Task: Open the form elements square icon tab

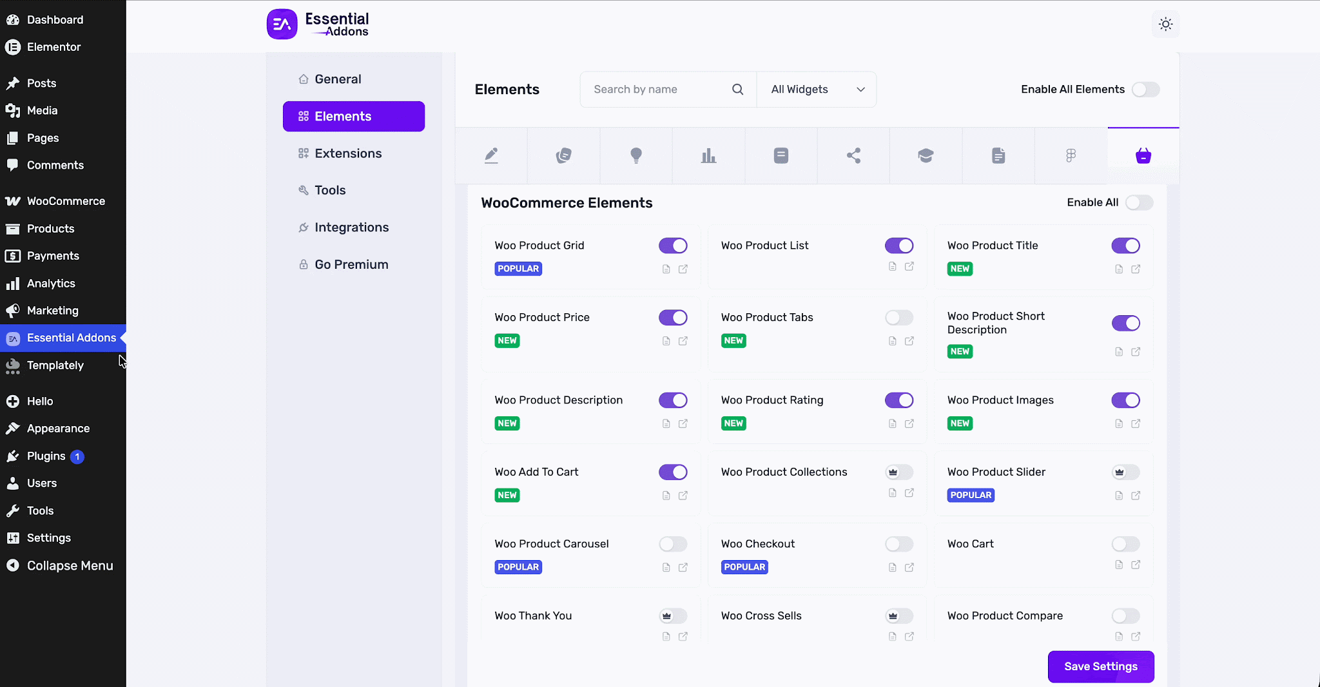Action: [x=781, y=155]
